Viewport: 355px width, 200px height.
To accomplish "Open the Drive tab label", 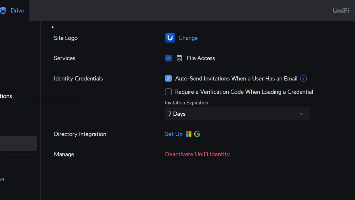I will (x=17, y=11).
